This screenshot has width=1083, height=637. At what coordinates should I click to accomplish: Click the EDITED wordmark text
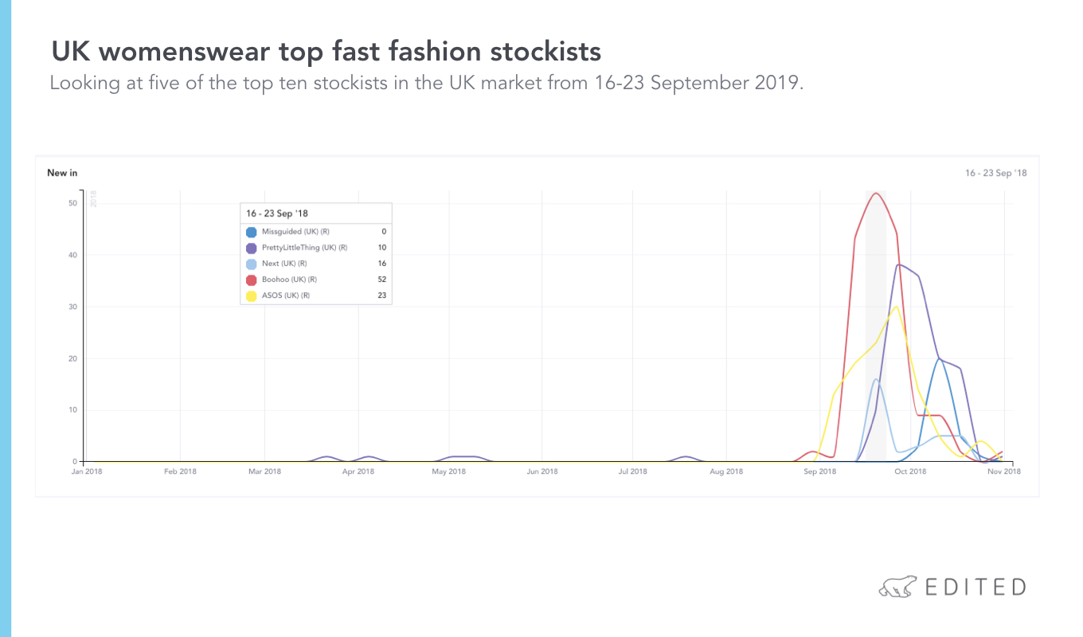(975, 588)
